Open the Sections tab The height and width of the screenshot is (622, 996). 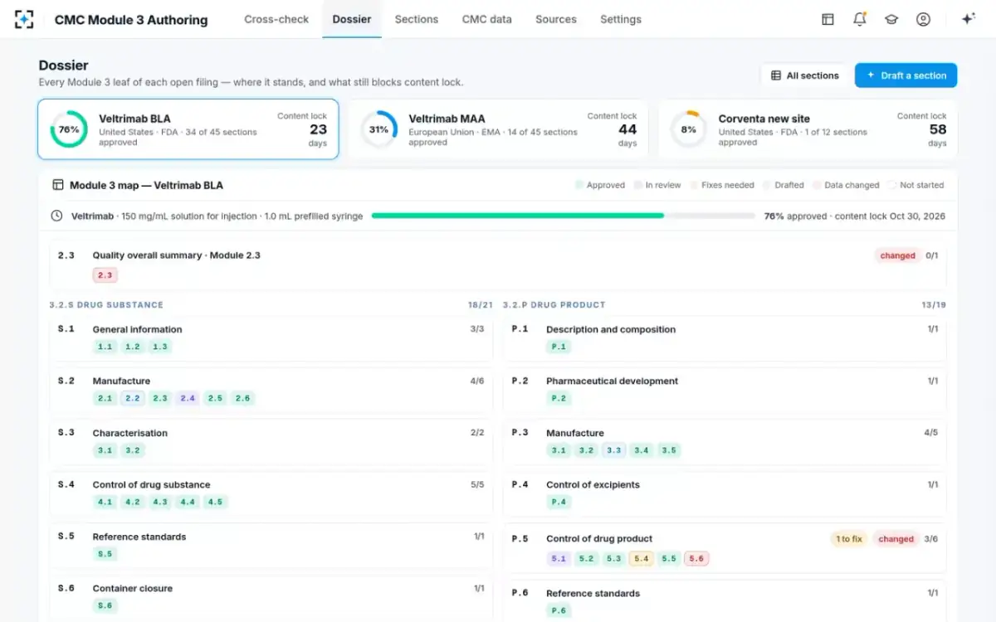coord(417,19)
